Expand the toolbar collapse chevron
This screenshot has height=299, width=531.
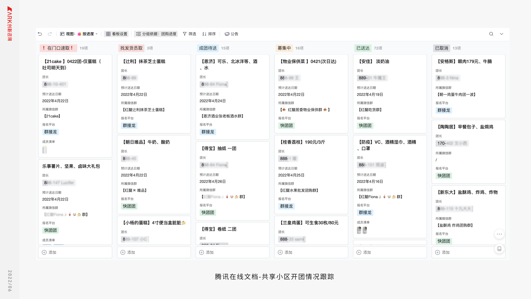tap(501, 34)
